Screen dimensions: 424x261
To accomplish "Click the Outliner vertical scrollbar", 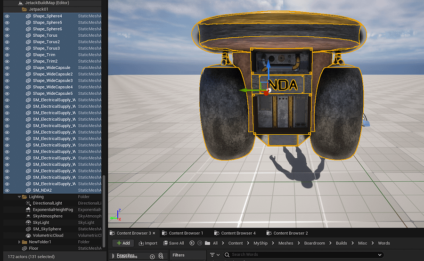I will pos(104,211).
